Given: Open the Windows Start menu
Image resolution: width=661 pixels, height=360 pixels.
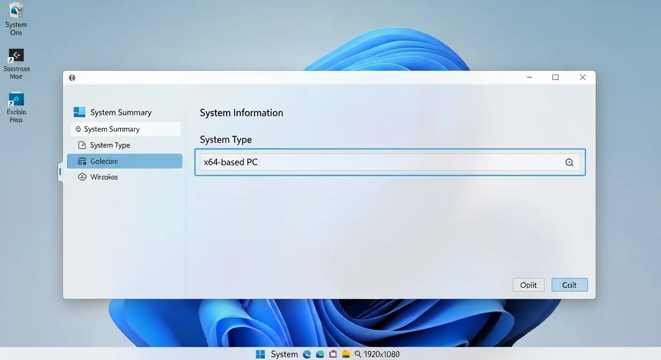Looking at the screenshot, I should 260,354.
